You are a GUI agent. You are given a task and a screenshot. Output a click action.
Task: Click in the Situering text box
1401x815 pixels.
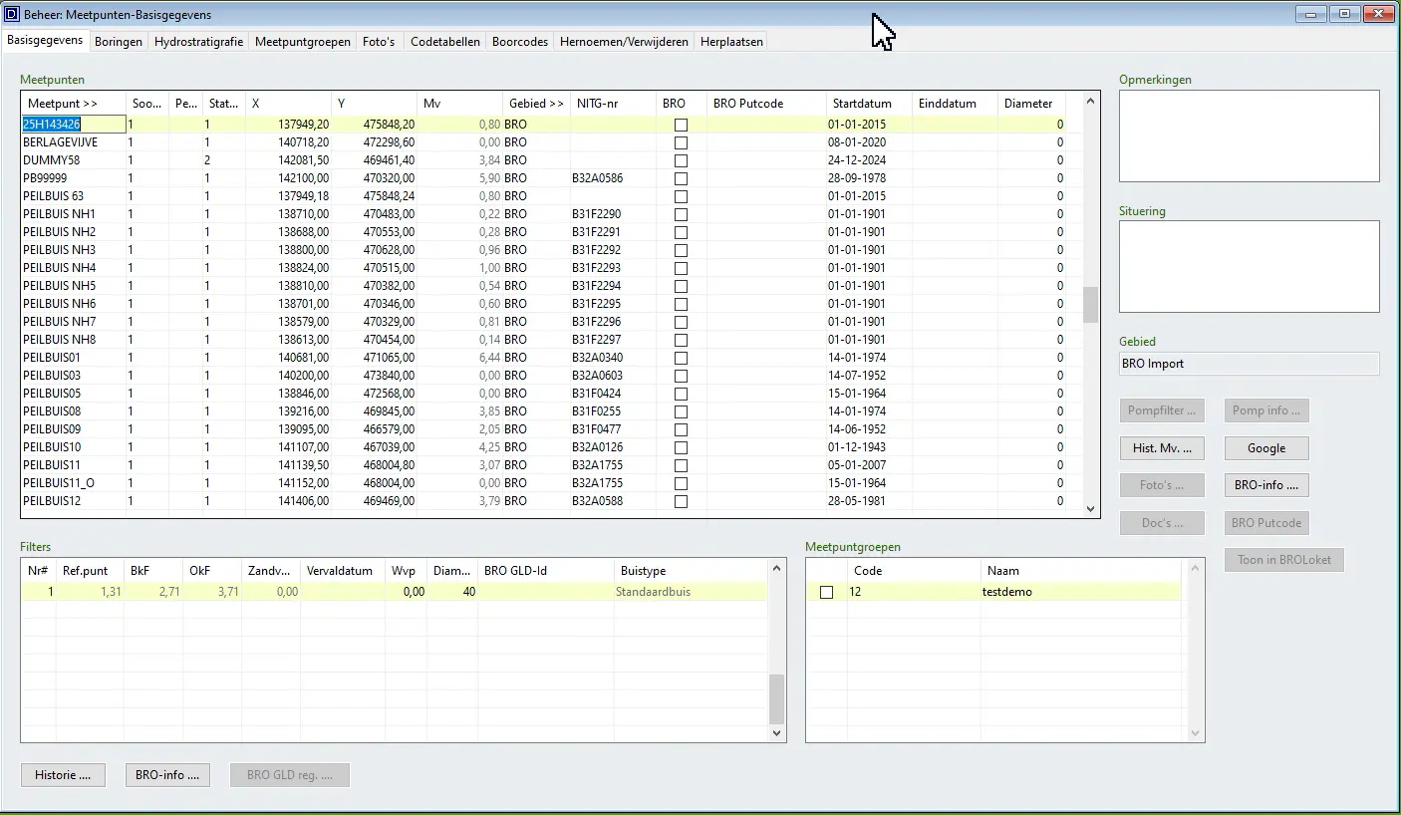1250,267
